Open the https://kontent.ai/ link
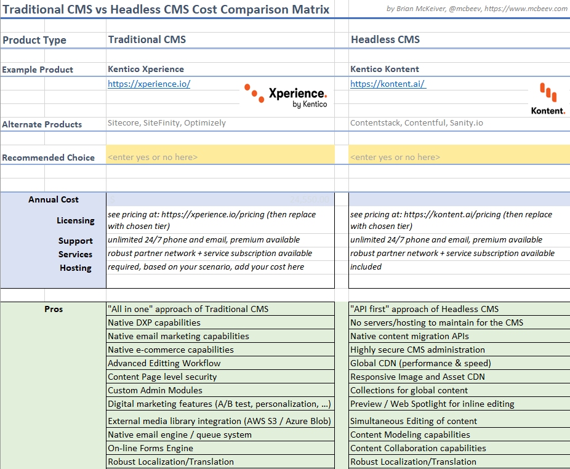Image resolution: width=570 pixels, height=469 pixels. coord(388,84)
